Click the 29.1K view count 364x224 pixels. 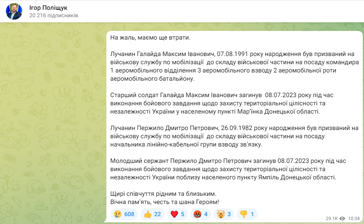point(332,218)
